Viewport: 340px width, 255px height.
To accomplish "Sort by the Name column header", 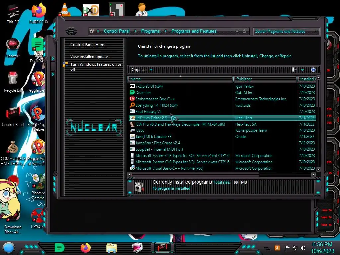I will (180, 79).
